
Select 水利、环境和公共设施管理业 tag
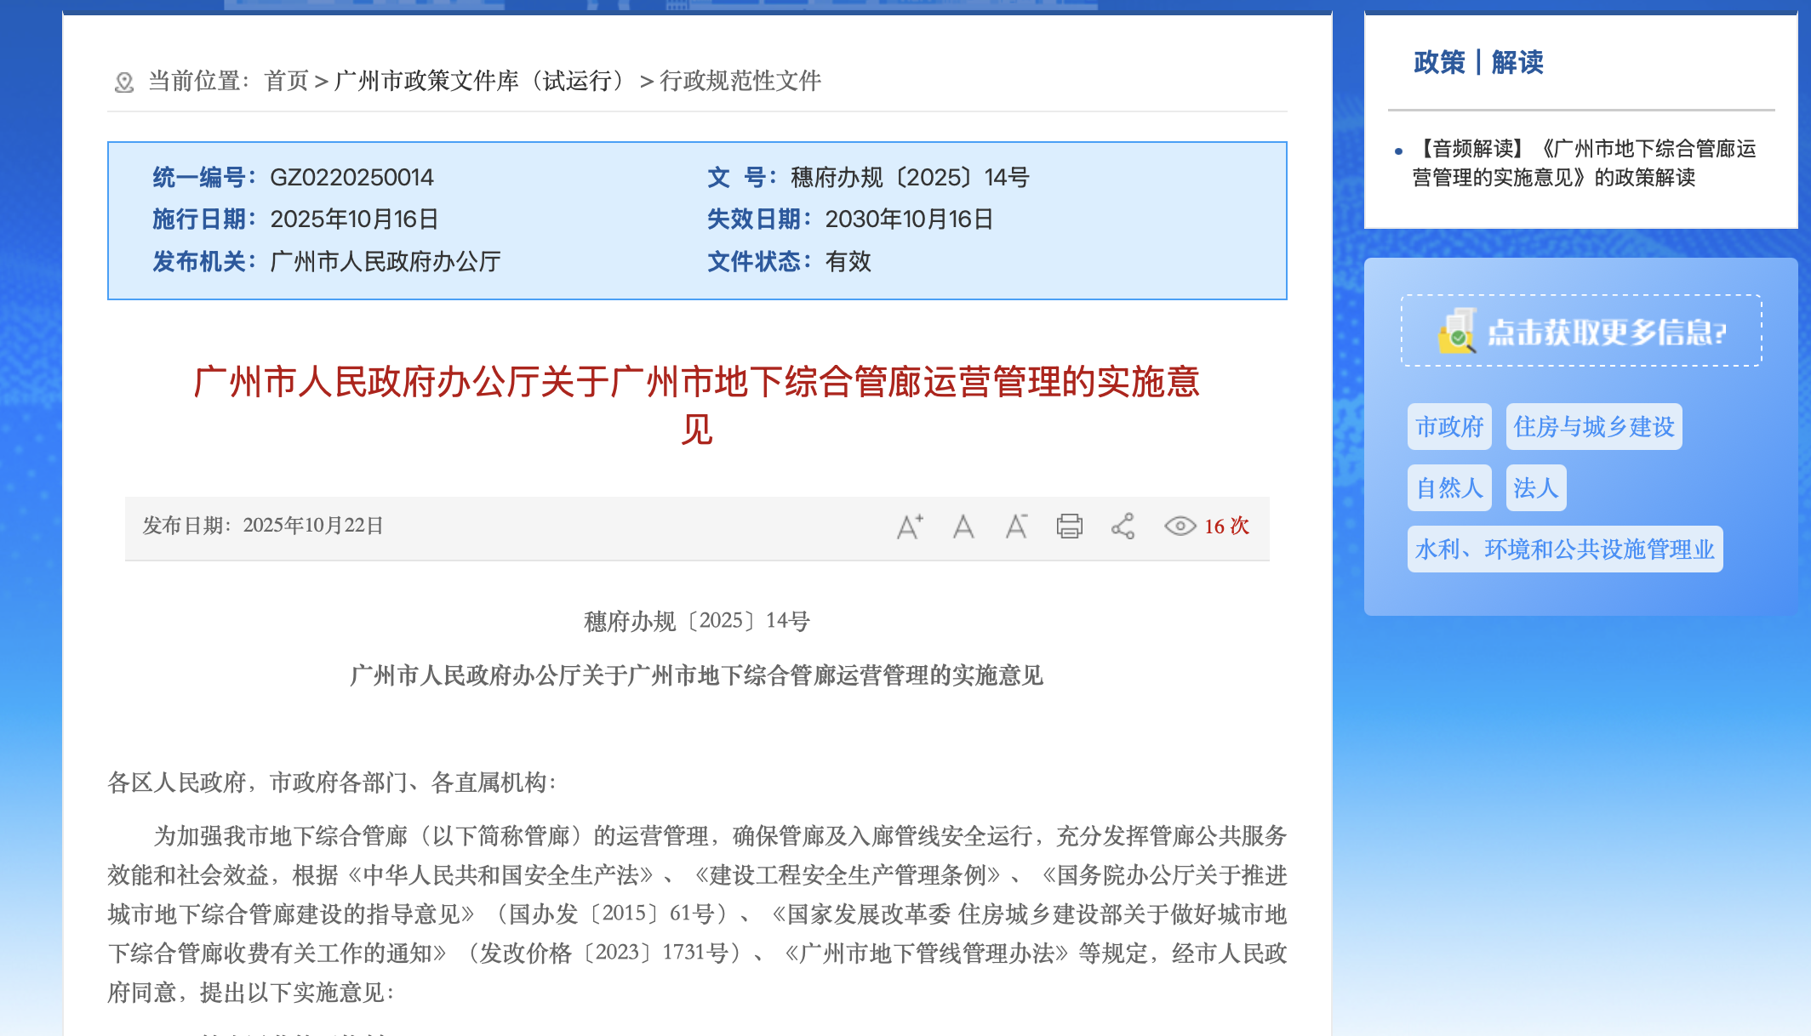(1564, 549)
